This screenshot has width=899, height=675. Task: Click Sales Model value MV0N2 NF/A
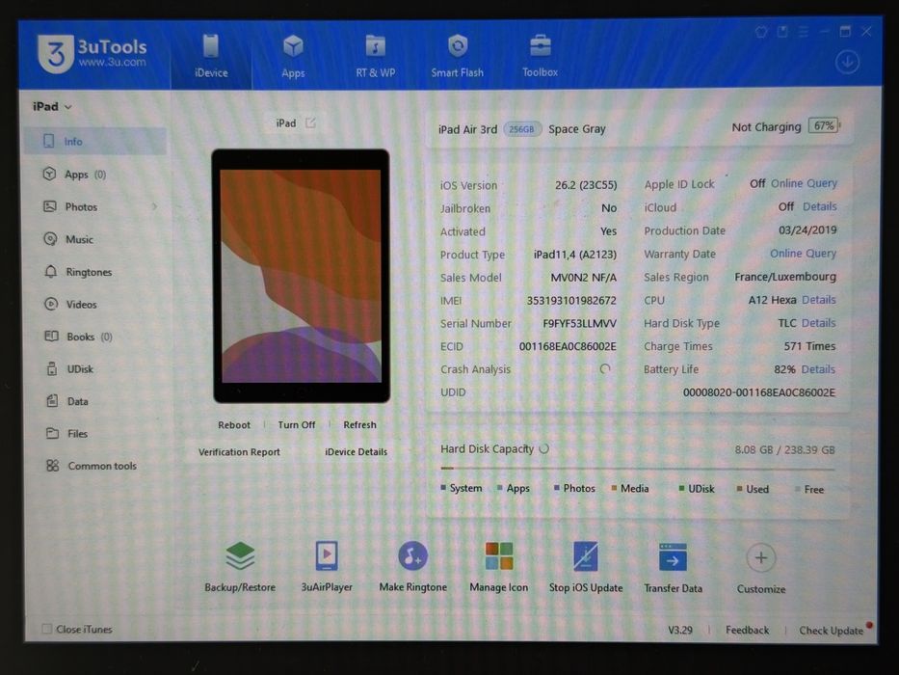pos(584,278)
